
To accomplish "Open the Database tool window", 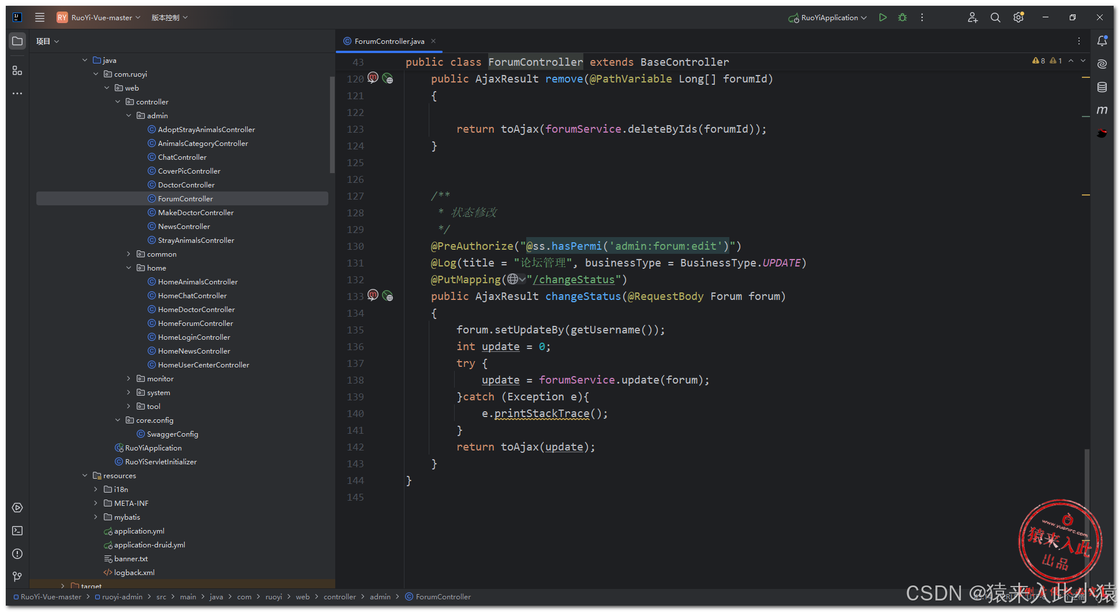I will coord(1102,87).
